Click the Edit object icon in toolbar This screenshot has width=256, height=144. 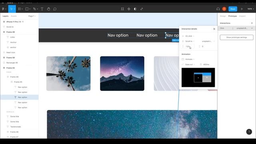click(122, 9)
